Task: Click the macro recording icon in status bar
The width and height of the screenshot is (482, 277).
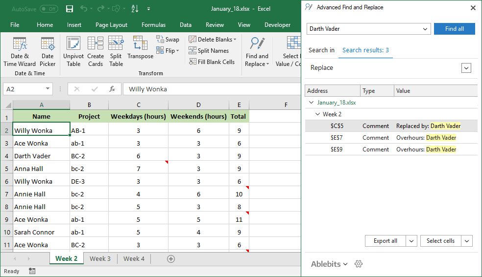Action: (32, 271)
